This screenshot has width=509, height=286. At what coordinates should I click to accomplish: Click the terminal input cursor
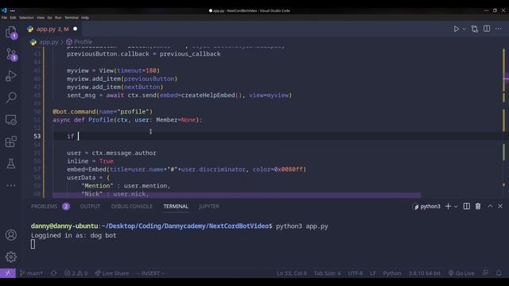tap(33, 244)
